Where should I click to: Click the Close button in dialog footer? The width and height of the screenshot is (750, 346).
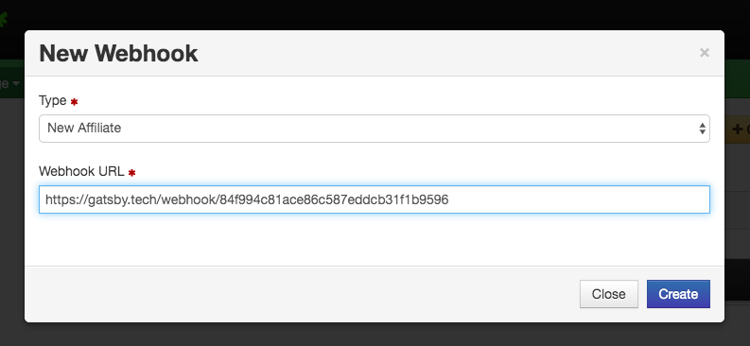[x=608, y=294]
